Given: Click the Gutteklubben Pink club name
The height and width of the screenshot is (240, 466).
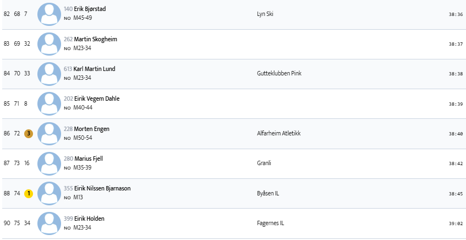Looking at the screenshot, I should [x=279, y=74].
